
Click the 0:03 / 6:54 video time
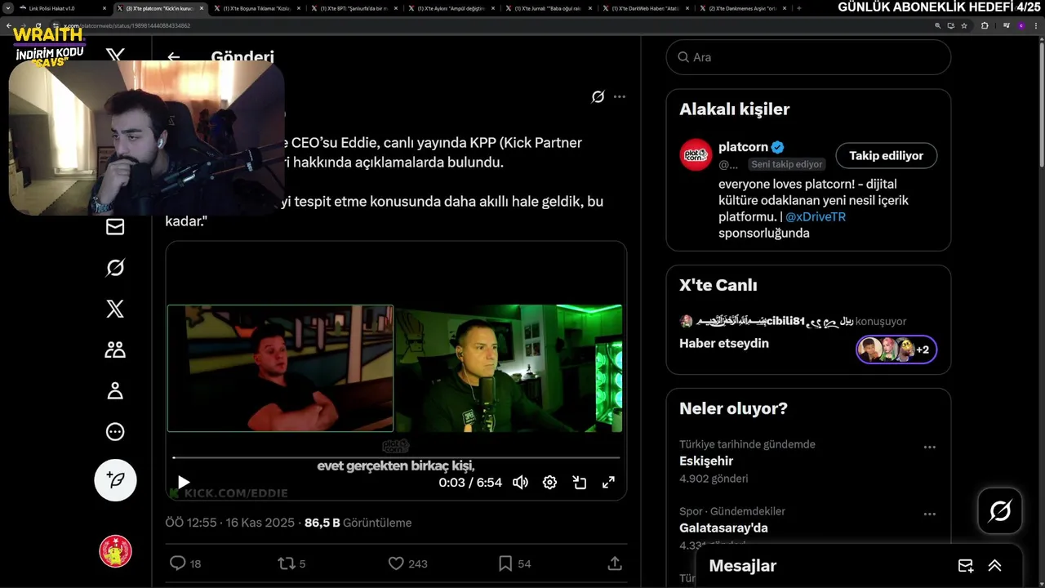[470, 483]
